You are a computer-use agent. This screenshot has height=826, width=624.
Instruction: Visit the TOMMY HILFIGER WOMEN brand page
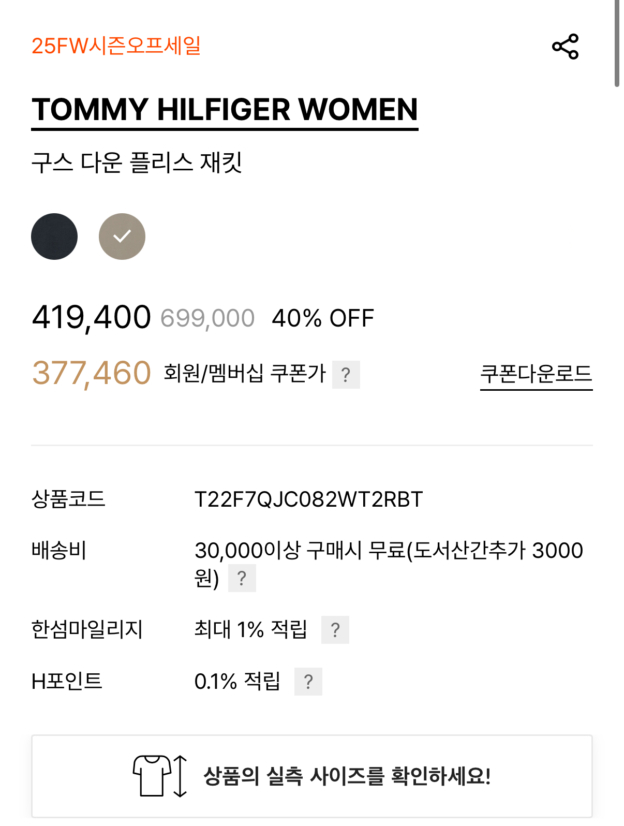click(225, 110)
